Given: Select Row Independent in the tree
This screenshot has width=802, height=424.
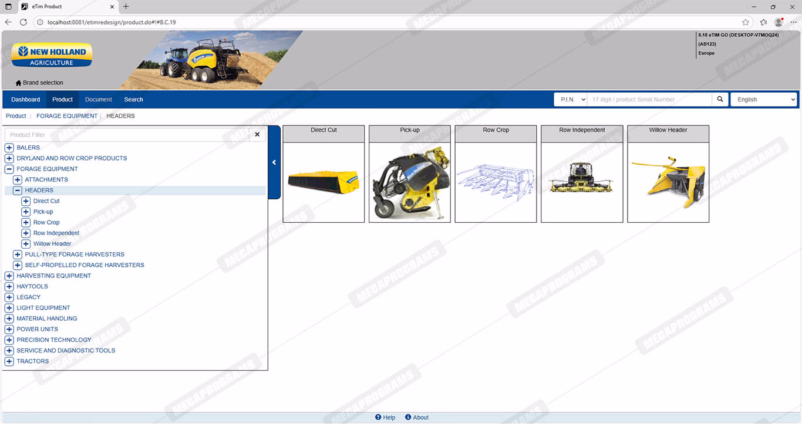Looking at the screenshot, I should click(x=56, y=233).
